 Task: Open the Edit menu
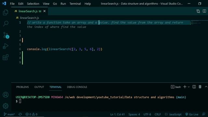click(21, 4)
